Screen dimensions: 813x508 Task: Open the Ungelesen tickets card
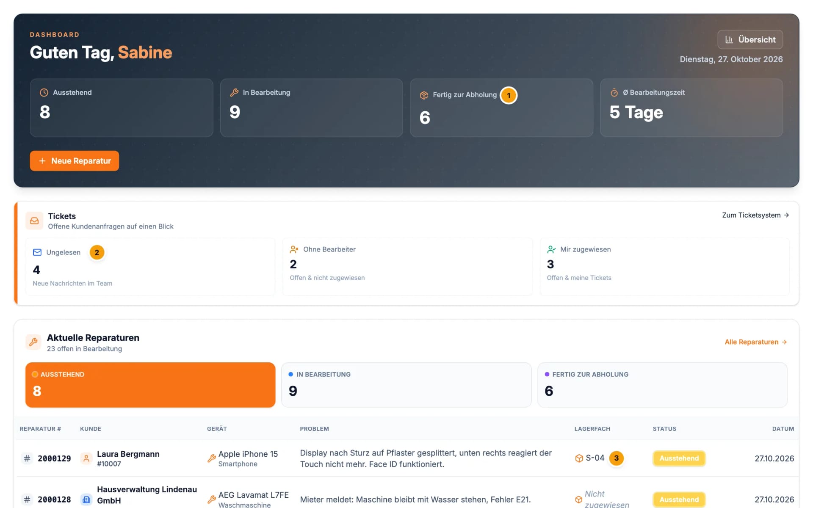[150, 267]
